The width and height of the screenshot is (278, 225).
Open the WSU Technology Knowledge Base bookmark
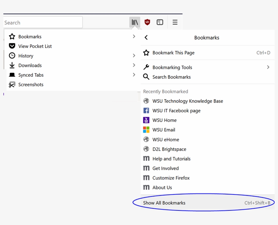click(x=187, y=101)
